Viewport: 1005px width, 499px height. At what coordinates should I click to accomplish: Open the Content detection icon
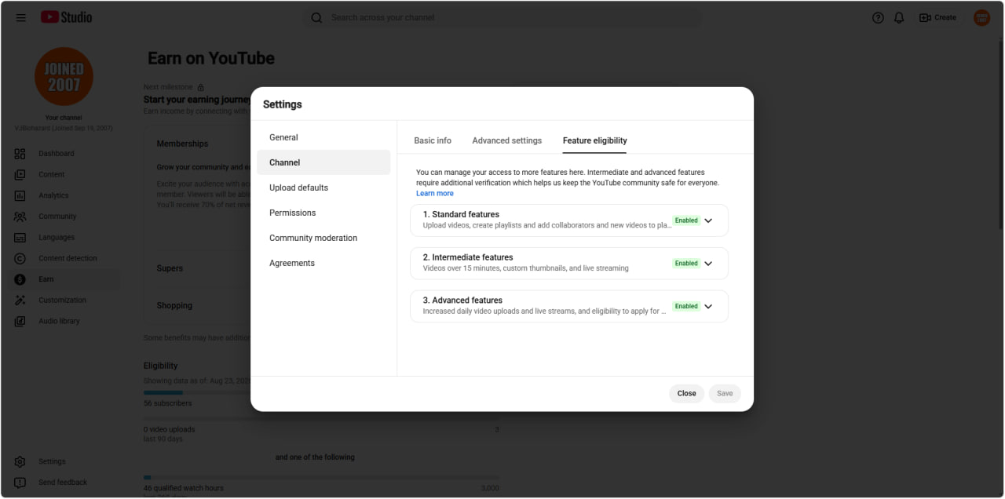tap(20, 258)
